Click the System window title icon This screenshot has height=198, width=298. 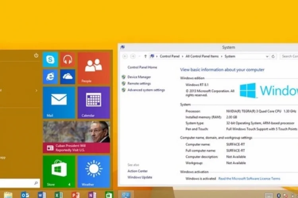[x=123, y=47]
